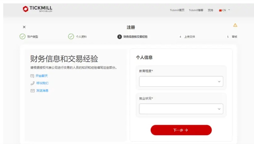
Task: Click the 教育程度* field label
Action: [146, 71]
